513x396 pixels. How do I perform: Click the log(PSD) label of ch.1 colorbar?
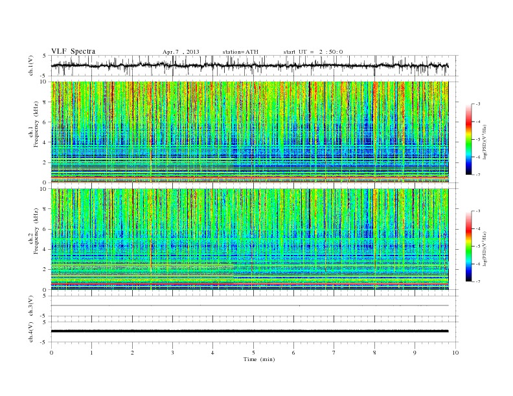point(485,142)
